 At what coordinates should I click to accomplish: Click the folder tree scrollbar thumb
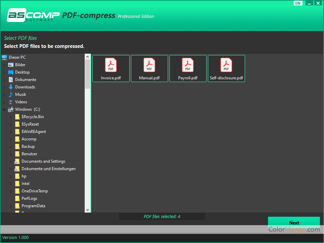click(x=87, y=74)
